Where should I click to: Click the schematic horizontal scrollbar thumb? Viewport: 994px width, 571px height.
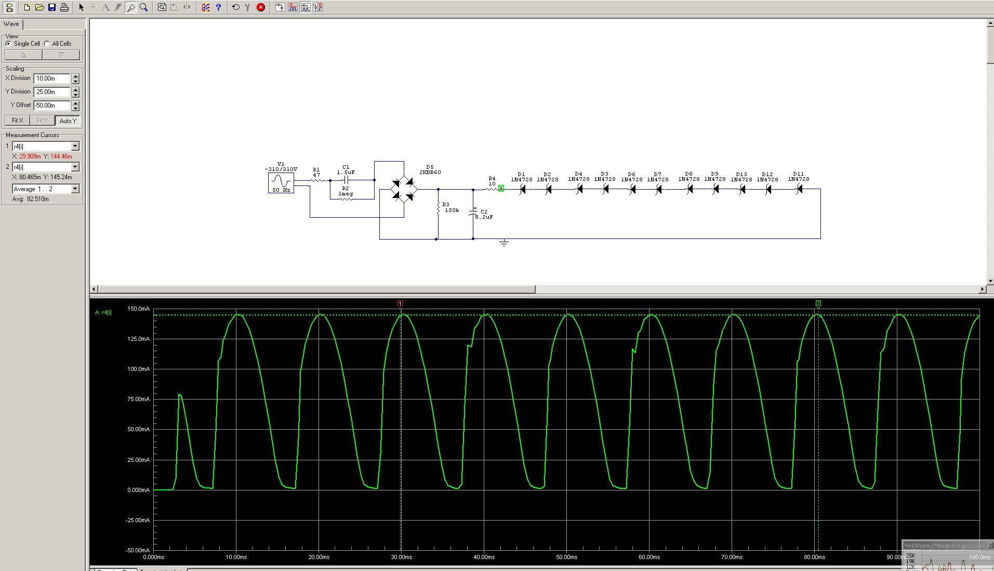click(x=316, y=289)
